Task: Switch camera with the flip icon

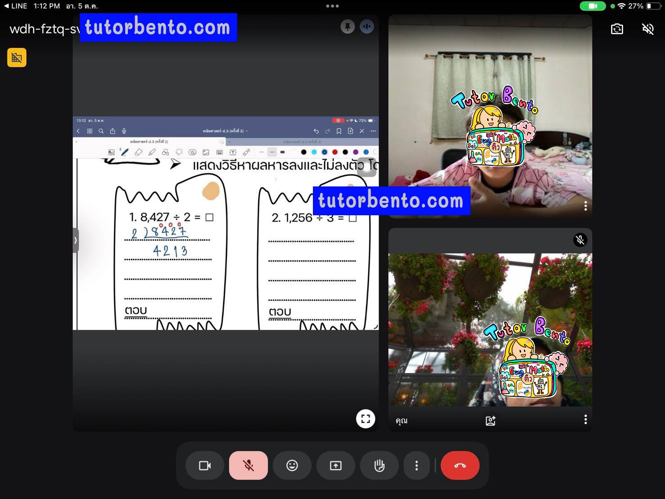Action: (x=617, y=29)
